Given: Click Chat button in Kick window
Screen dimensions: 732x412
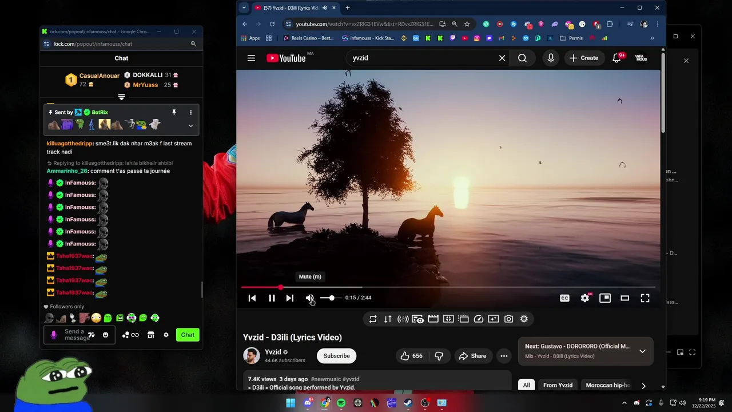Looking at the screenshot, I should pyautogui.click(x=188, y=335).
